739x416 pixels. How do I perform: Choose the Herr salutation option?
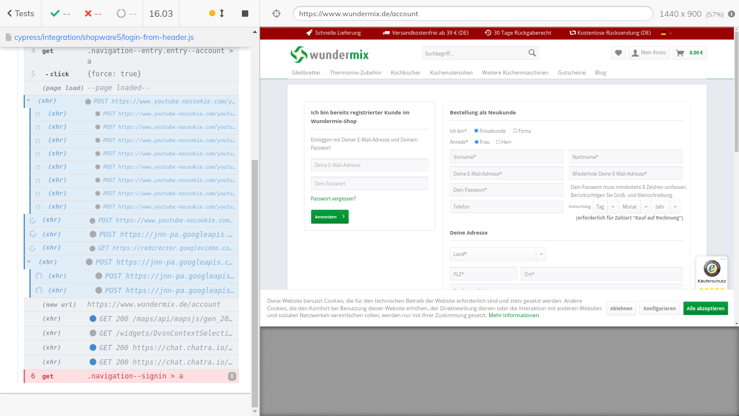coord(498,142)
